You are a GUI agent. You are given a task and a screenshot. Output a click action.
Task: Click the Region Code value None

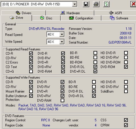[46, 125]
